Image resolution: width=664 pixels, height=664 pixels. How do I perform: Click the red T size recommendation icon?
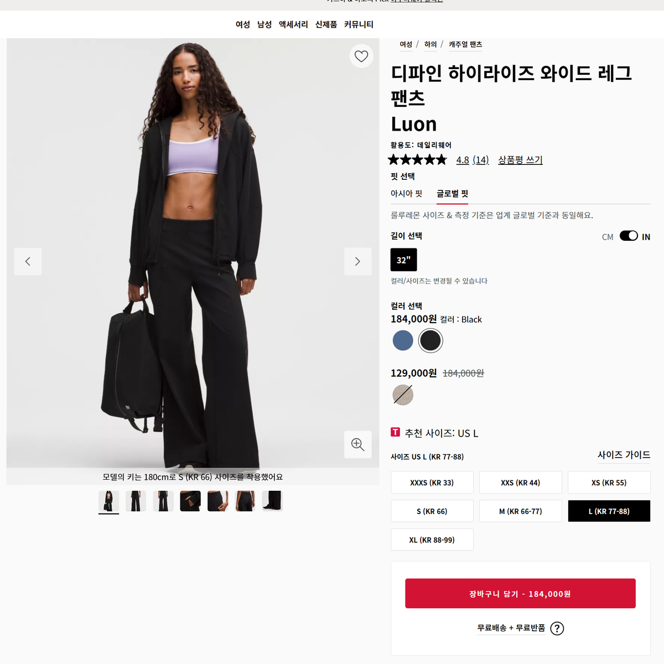pyautogui.click(x=395, y=432)
